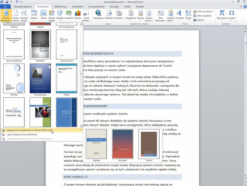
Task: Expand the Symbol dropdown
Action: pyautogui.click(x=232, y=15)
